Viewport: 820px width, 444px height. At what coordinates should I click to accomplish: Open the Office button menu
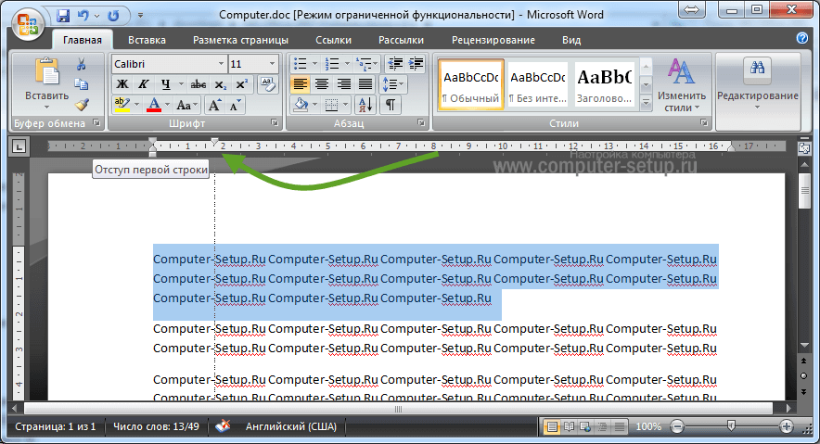tap(27, 24)
